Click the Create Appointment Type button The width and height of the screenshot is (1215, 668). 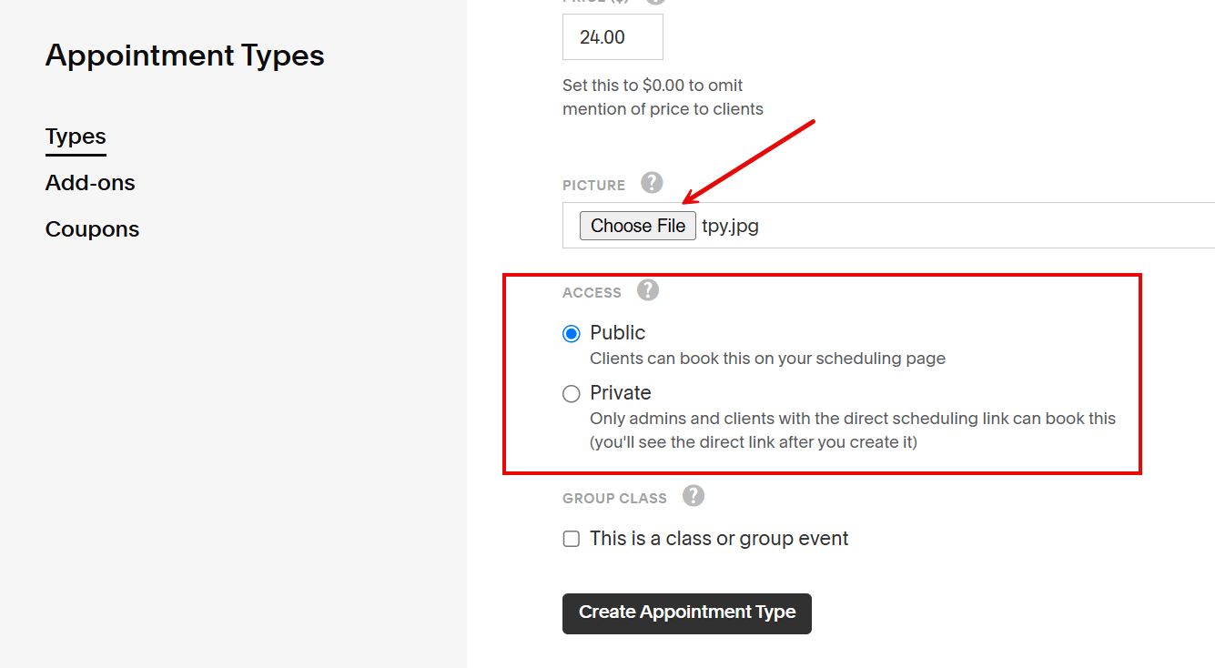coord(686,613)
